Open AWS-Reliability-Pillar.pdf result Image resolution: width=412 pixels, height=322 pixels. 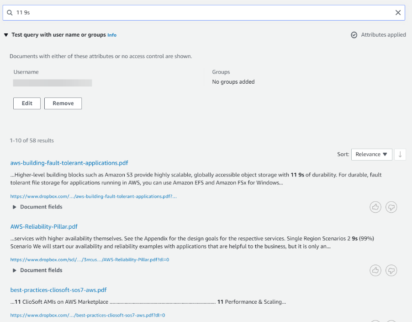(x=44, y=226)
